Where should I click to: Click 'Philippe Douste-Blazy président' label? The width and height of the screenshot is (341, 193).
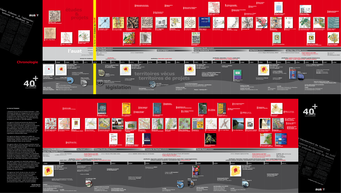click(106, 149)
